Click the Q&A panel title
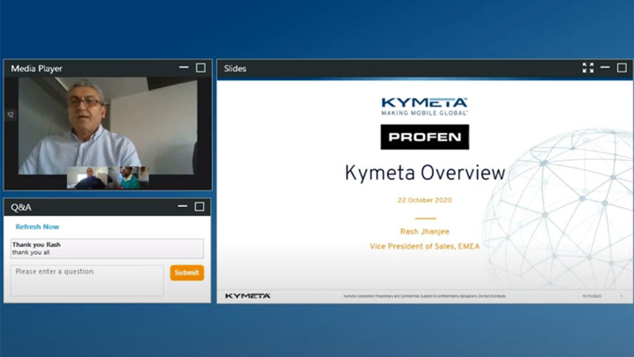Viewport: 634px width, 357px height. click(x=21, y=207)
